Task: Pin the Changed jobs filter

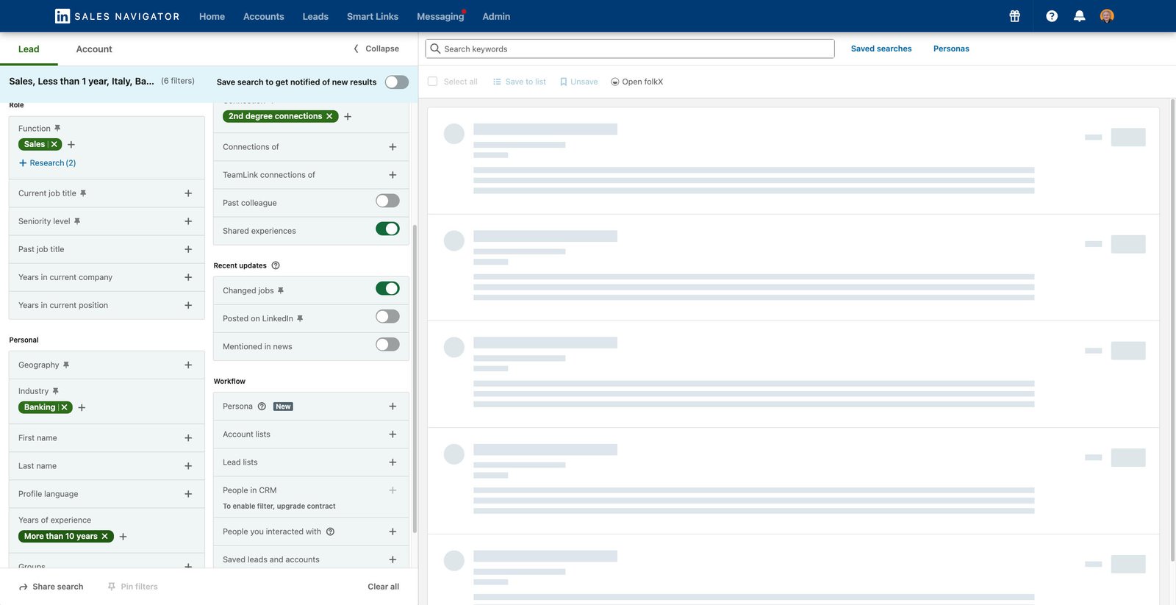Action: click(x=281, y=290)
